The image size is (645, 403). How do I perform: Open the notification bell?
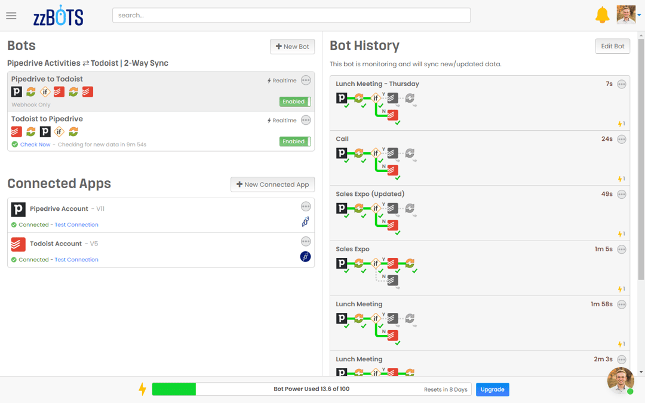603,15
